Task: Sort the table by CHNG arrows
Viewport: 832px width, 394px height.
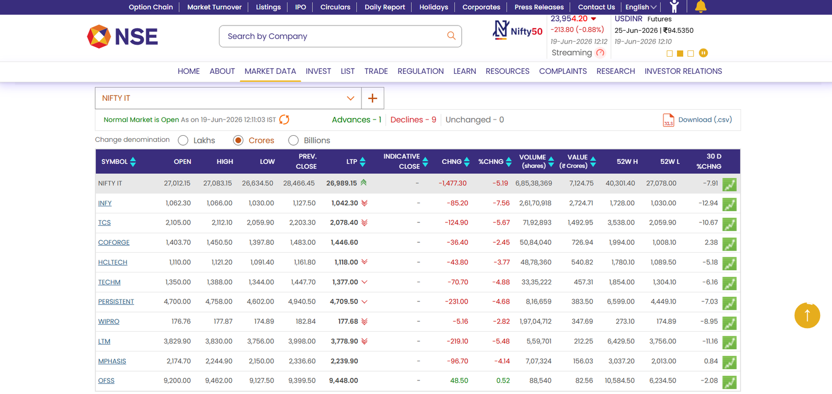Action: coord(467,162)
